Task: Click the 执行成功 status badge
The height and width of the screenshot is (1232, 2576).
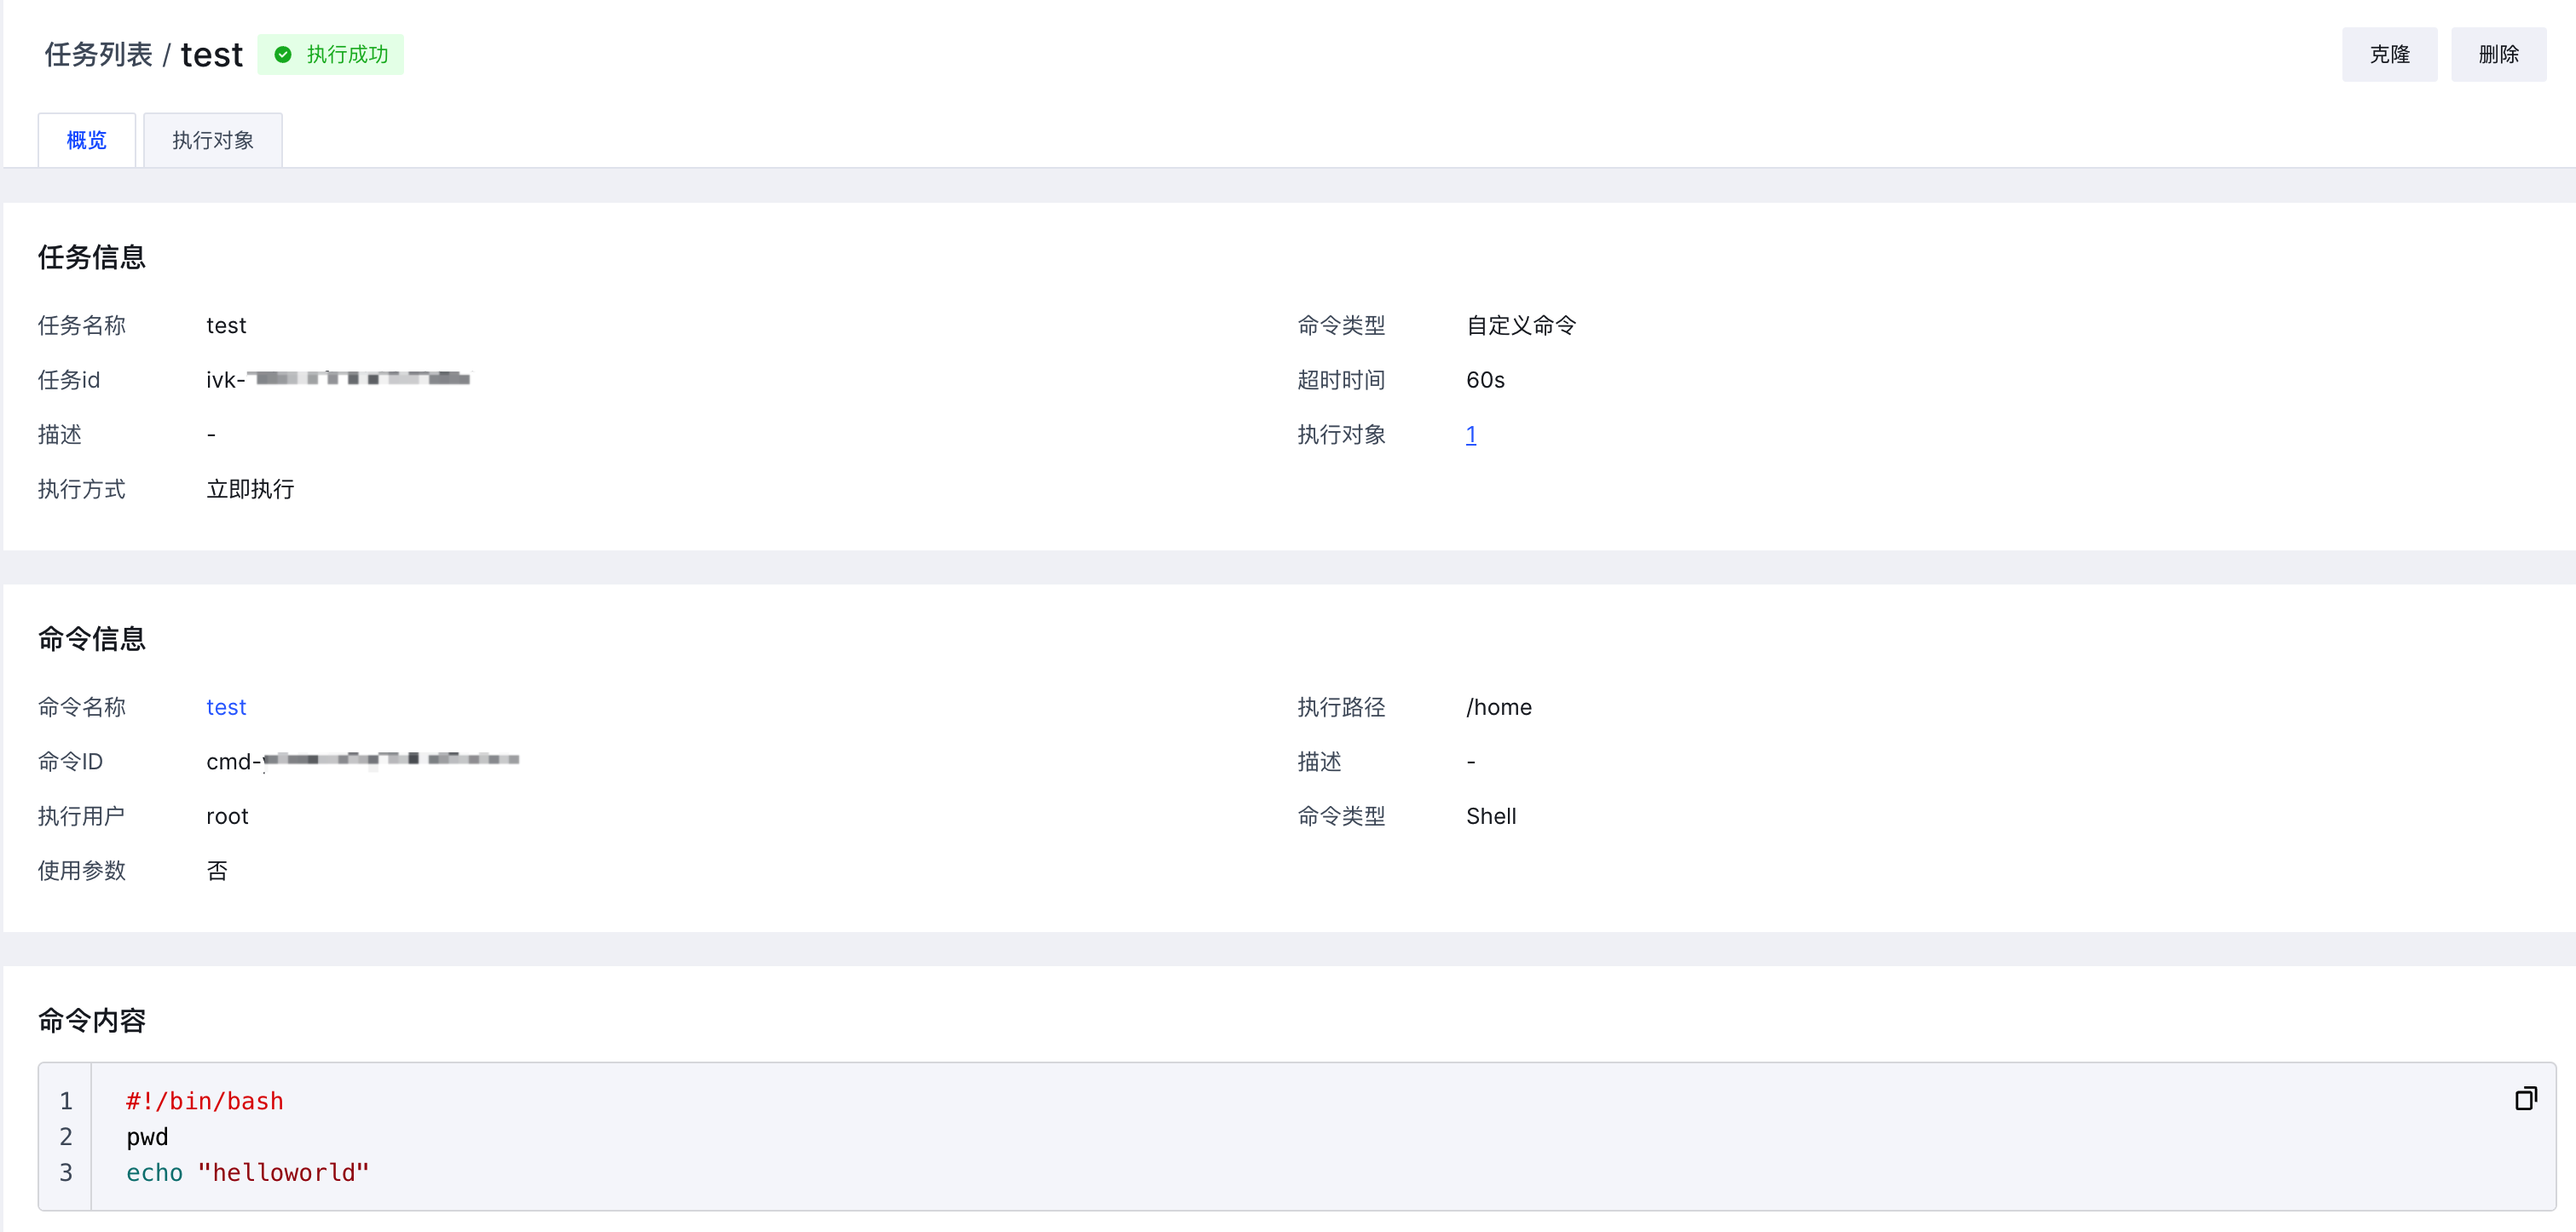Action: 331,54
